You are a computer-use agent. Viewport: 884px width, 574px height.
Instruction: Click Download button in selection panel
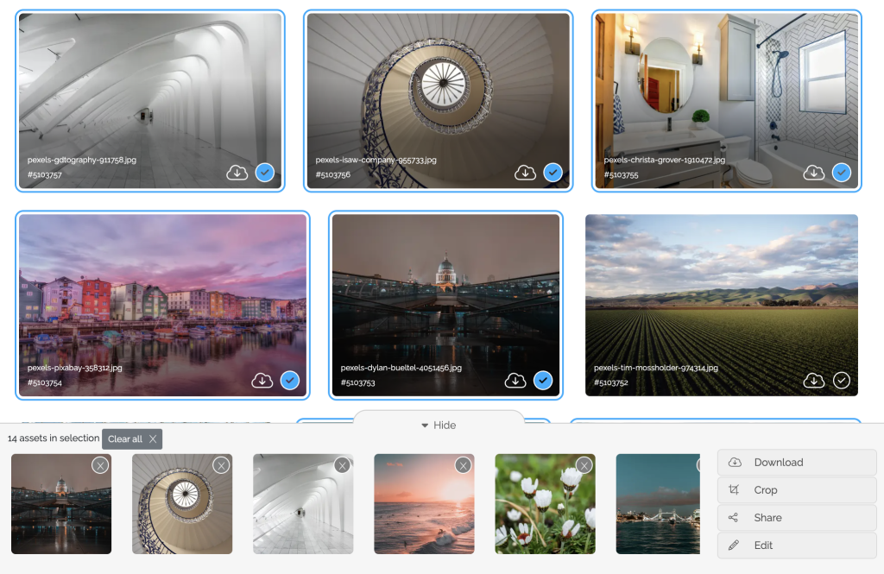tap(797, 463)
